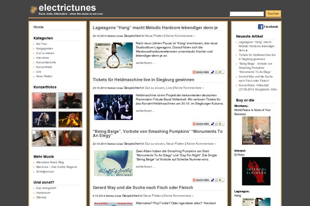Screen dimensions: 310x206
Task: Open the Home menu item
Action: 39,27
